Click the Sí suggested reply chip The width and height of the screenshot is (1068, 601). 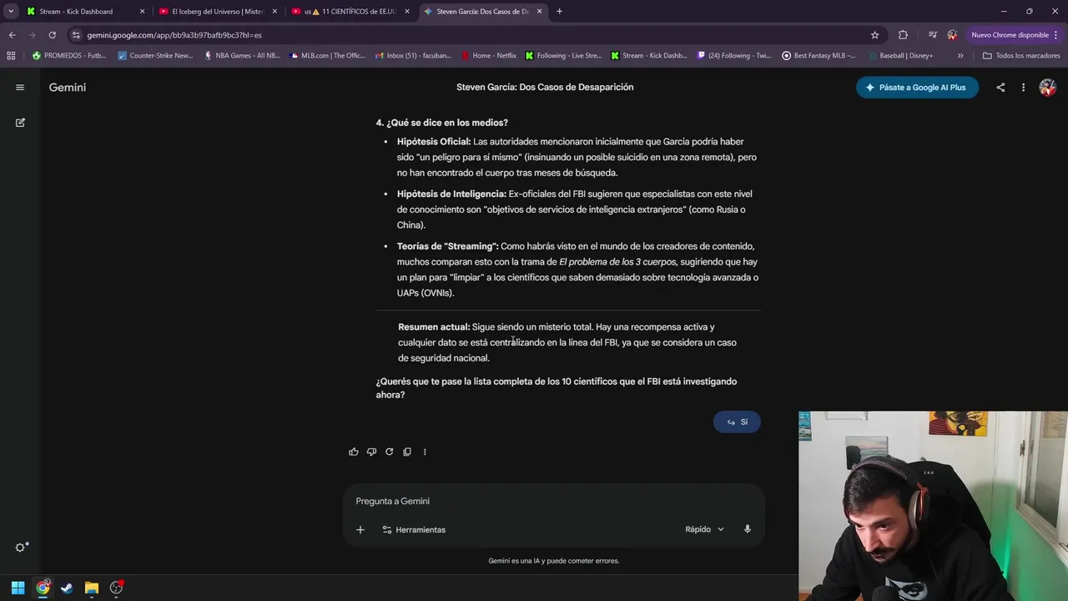737,422
